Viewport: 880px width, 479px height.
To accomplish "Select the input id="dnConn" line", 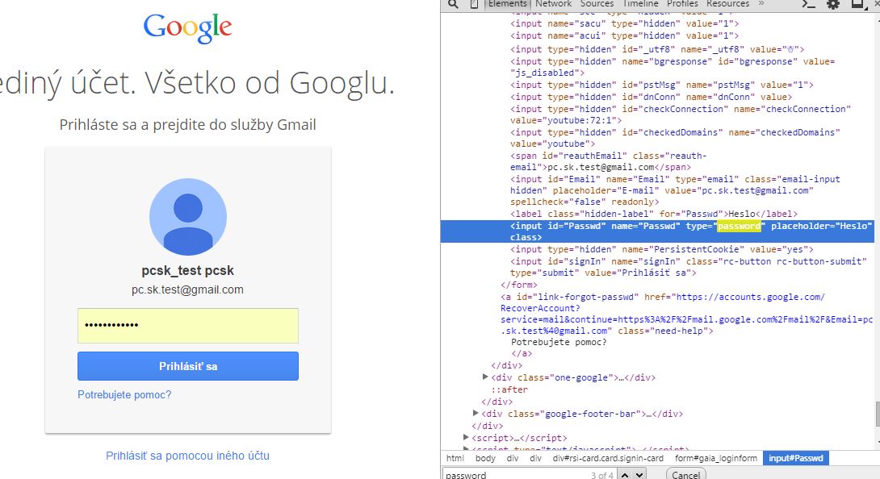I will [x=651, y=97].
